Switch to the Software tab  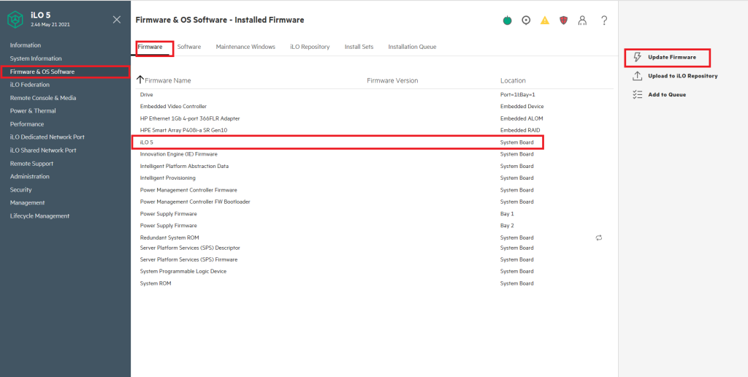point(189,47)
